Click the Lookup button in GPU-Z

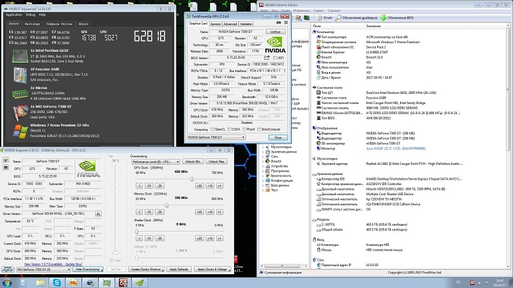pyautogui.click(x=275, y=31)
